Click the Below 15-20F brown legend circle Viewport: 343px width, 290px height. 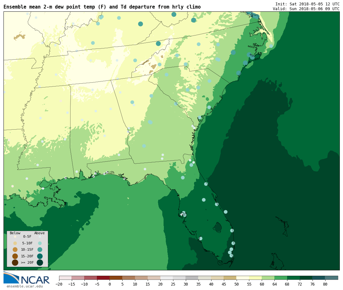[x=15, y=256]
